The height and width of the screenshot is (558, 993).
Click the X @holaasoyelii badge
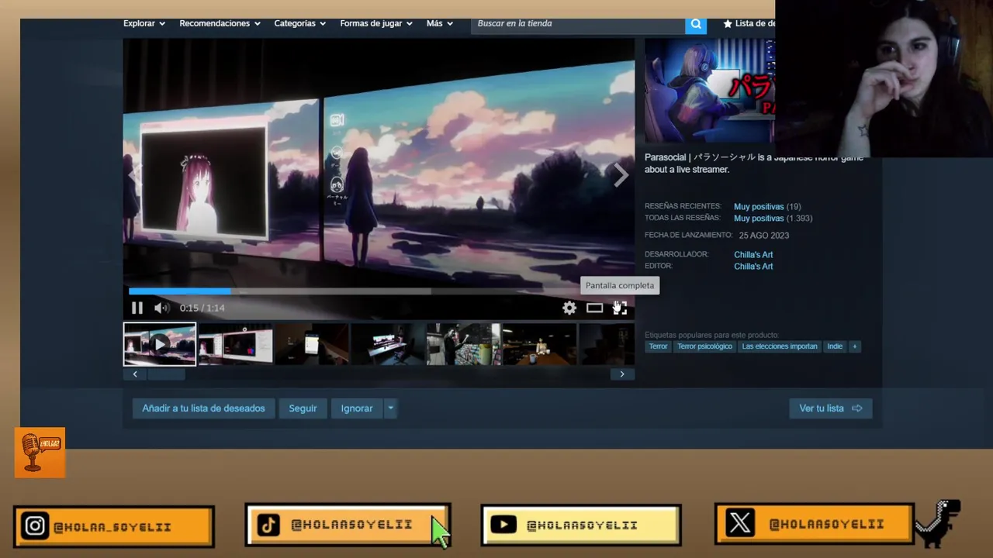(815, 524)
